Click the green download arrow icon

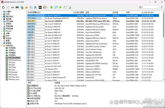[x=52, y=7]
